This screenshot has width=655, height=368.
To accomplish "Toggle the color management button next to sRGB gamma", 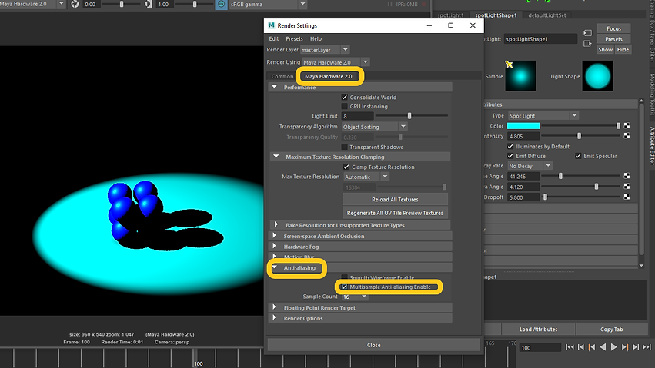I will click(222, 4).
